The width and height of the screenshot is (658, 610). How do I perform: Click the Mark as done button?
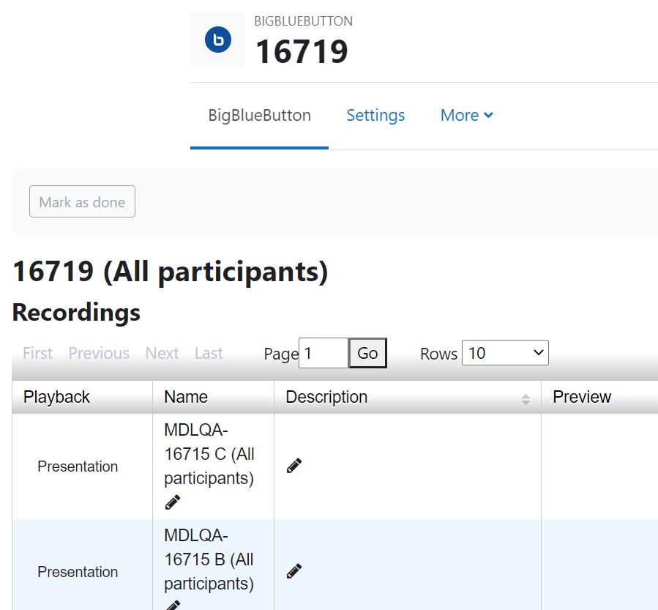[x=82, y=201]
